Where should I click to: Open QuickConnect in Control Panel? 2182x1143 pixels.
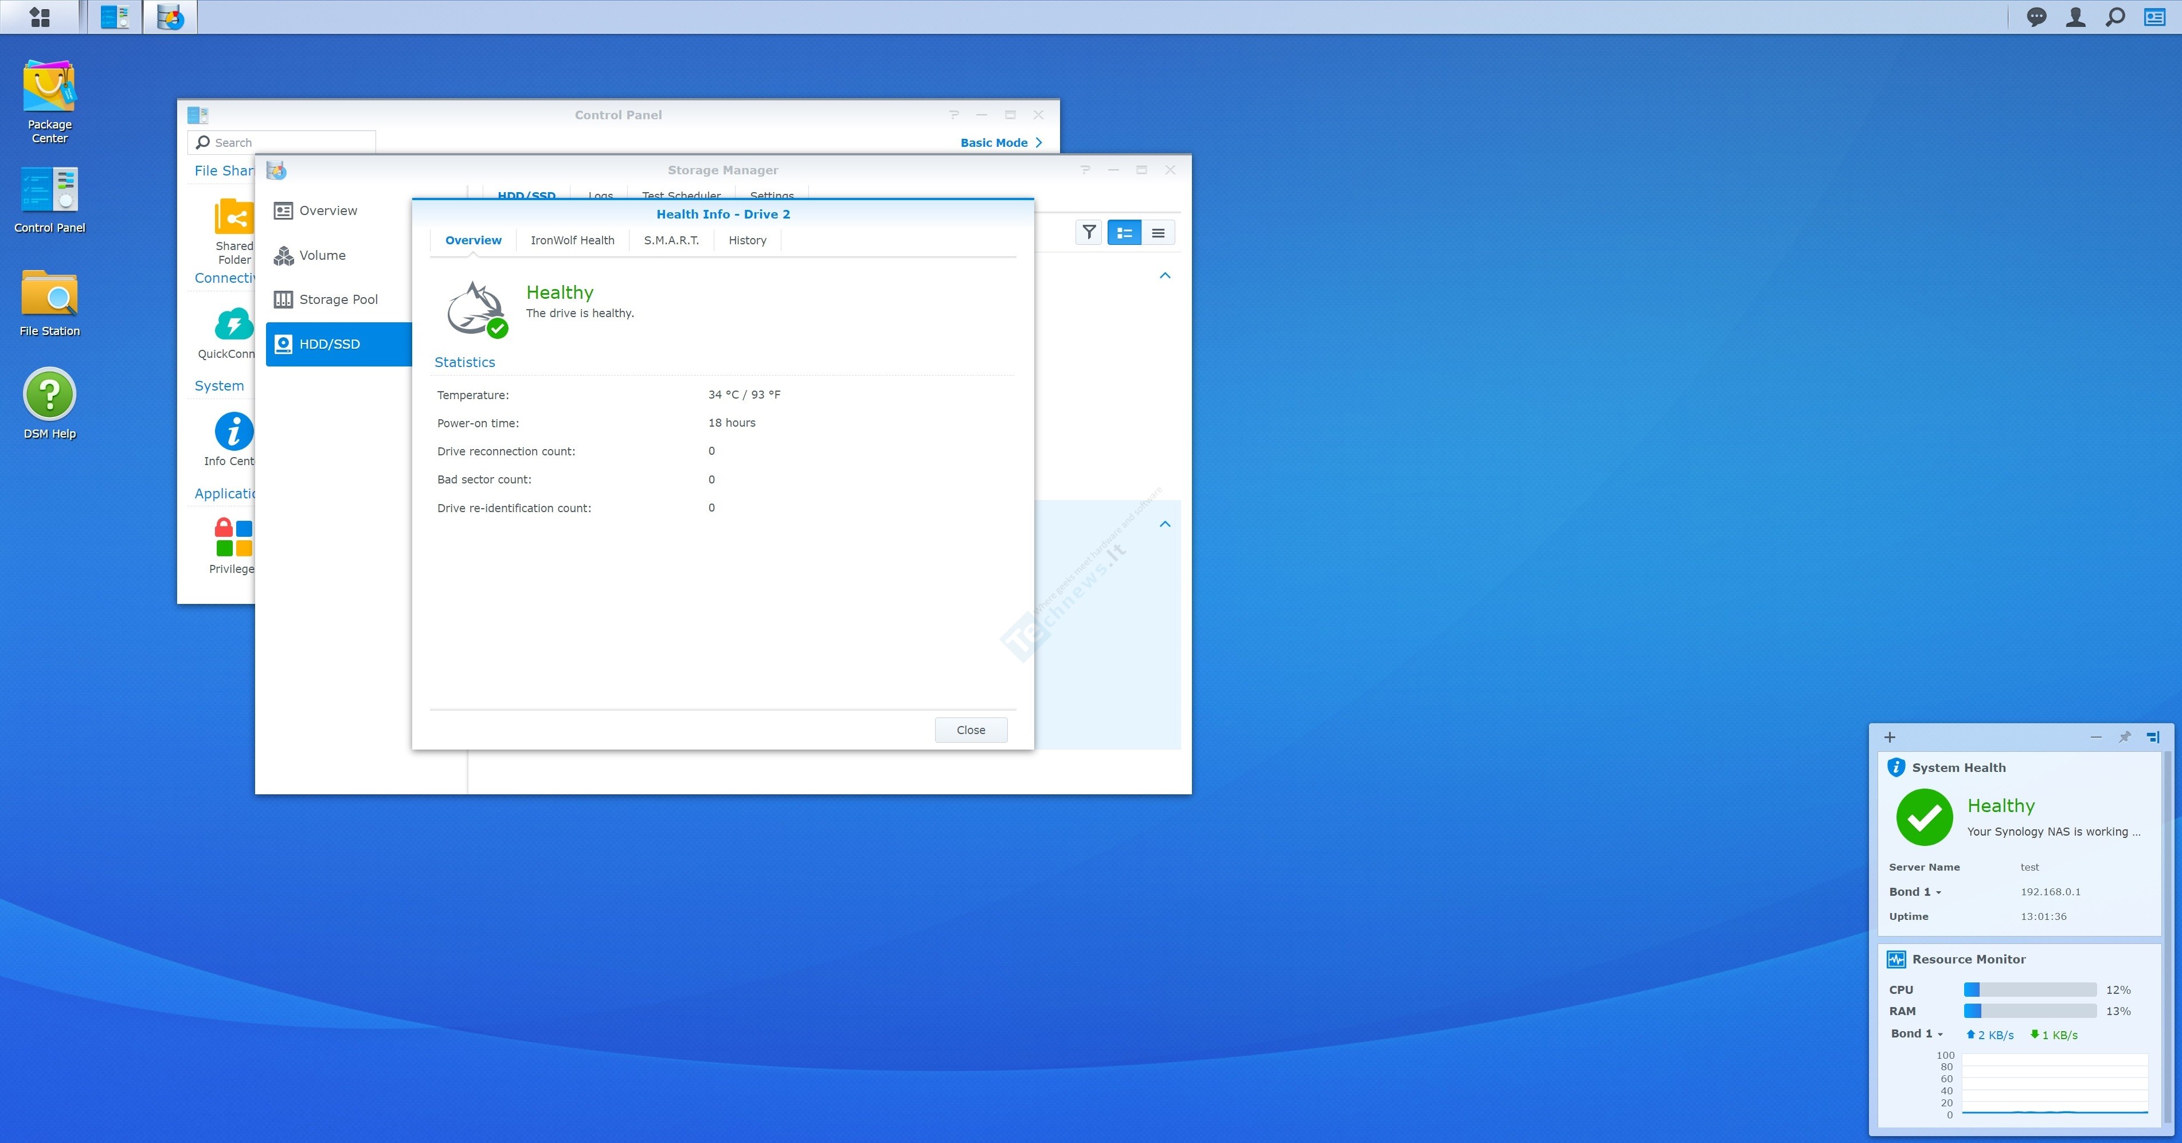point(227,333)
